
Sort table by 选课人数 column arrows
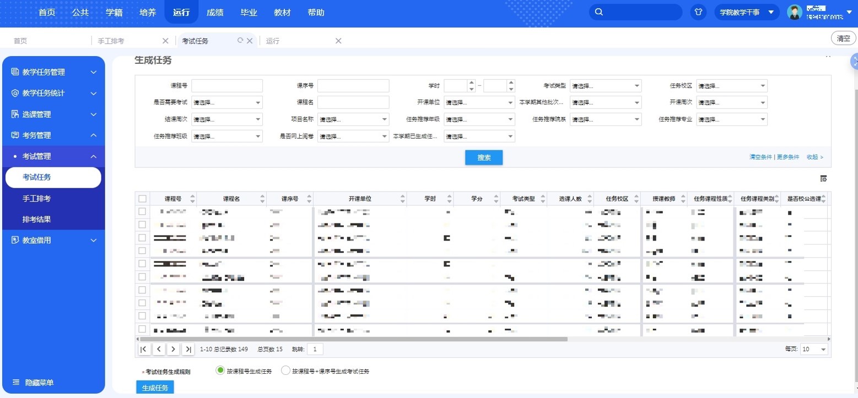tap(590, 199)
